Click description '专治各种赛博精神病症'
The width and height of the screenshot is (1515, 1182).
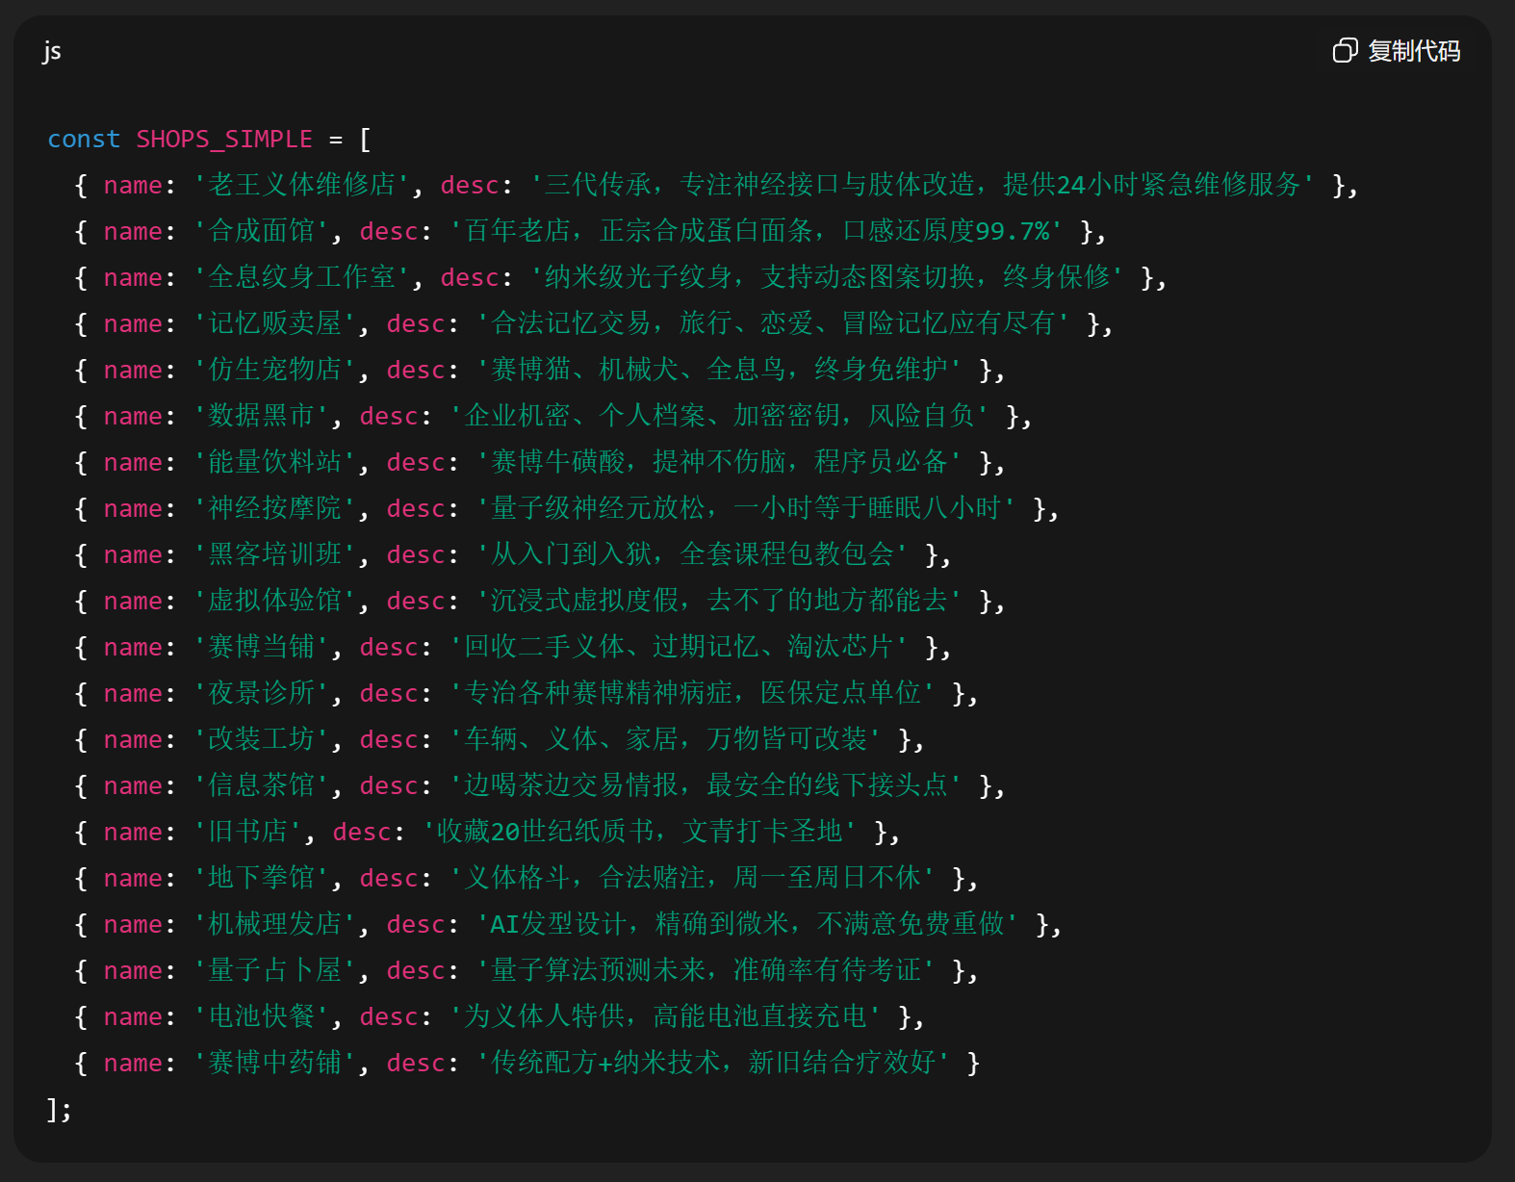(x=599, y=693)
